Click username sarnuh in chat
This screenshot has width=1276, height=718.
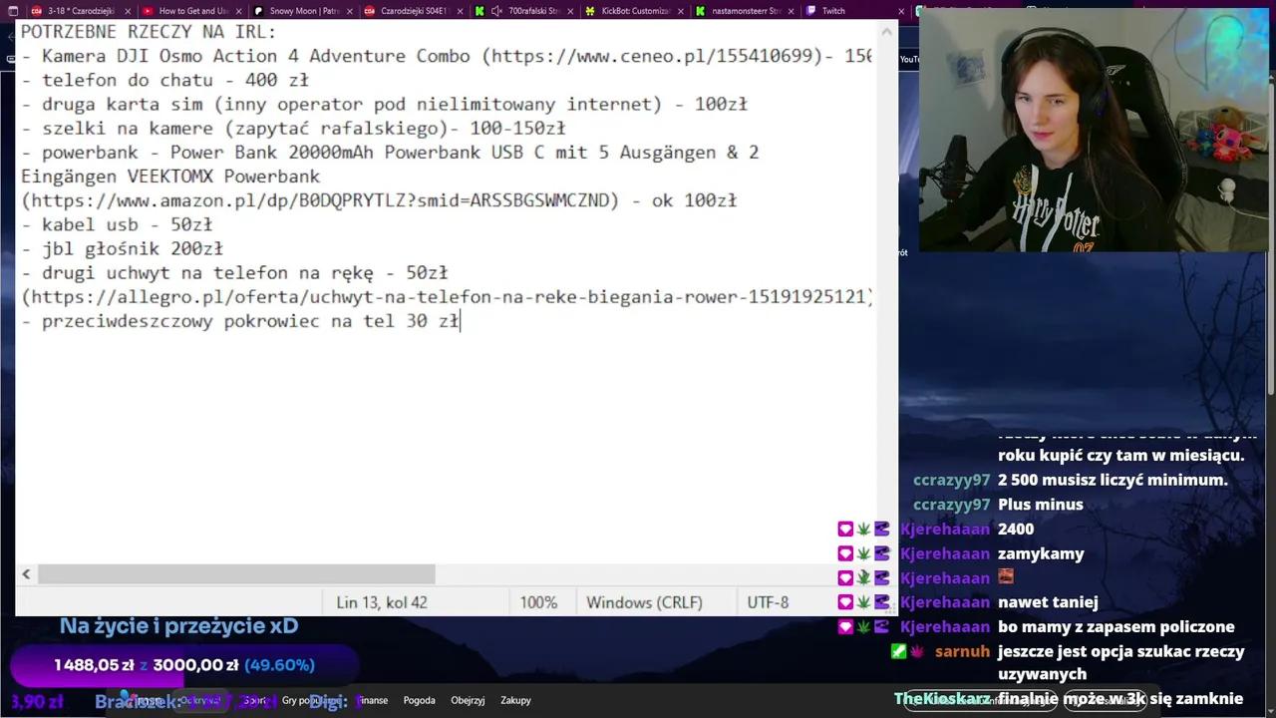coord(962,651)
